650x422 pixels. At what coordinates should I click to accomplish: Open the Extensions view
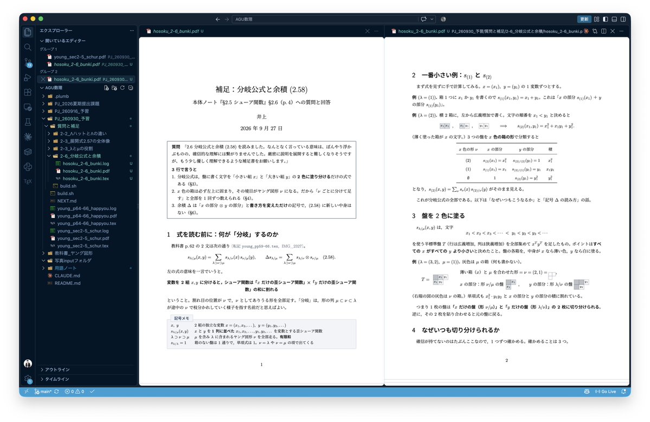pos(28,92)
